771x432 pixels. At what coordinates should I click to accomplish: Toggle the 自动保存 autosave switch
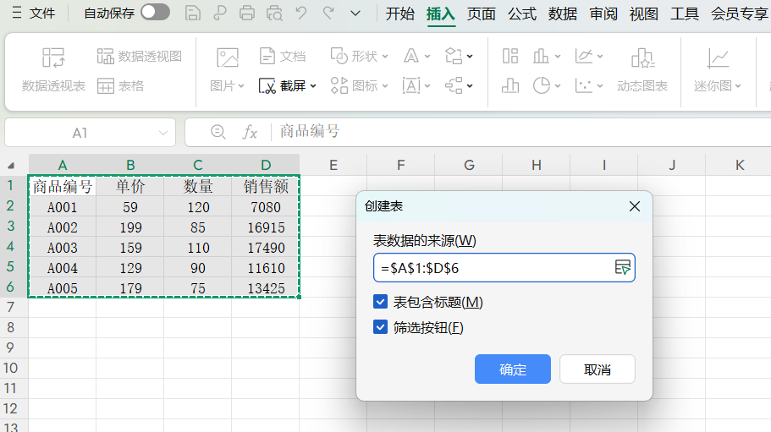pos(155,13)
